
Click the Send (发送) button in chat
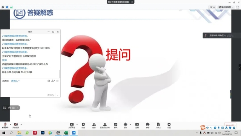pyautogui.click(x=51, y=95)
